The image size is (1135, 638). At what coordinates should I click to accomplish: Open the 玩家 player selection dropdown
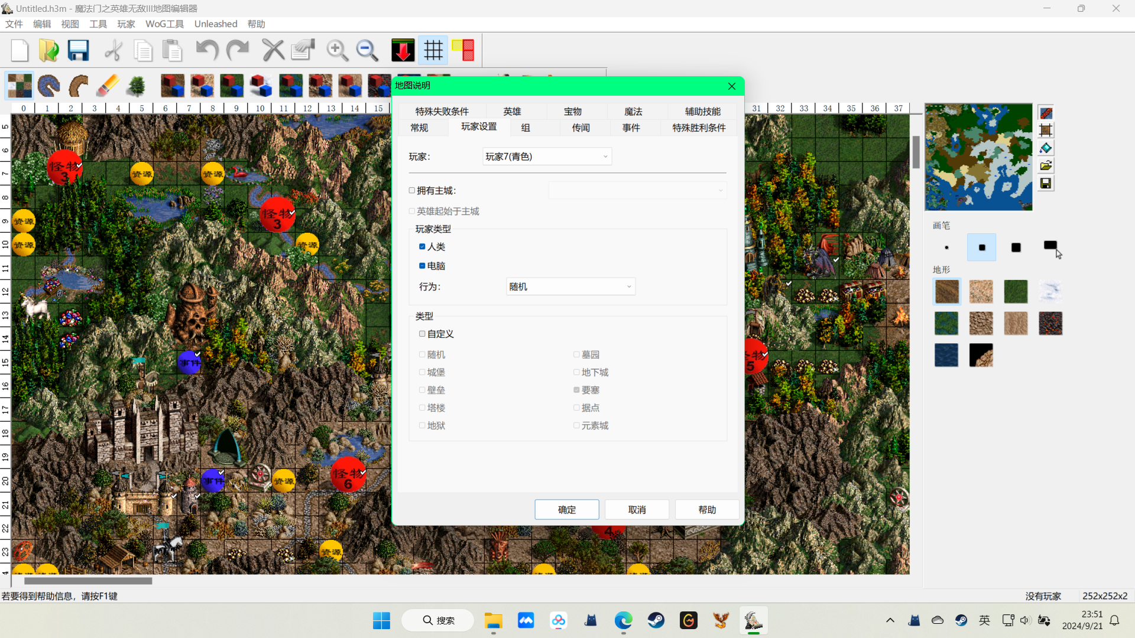[x=547, y=157]
